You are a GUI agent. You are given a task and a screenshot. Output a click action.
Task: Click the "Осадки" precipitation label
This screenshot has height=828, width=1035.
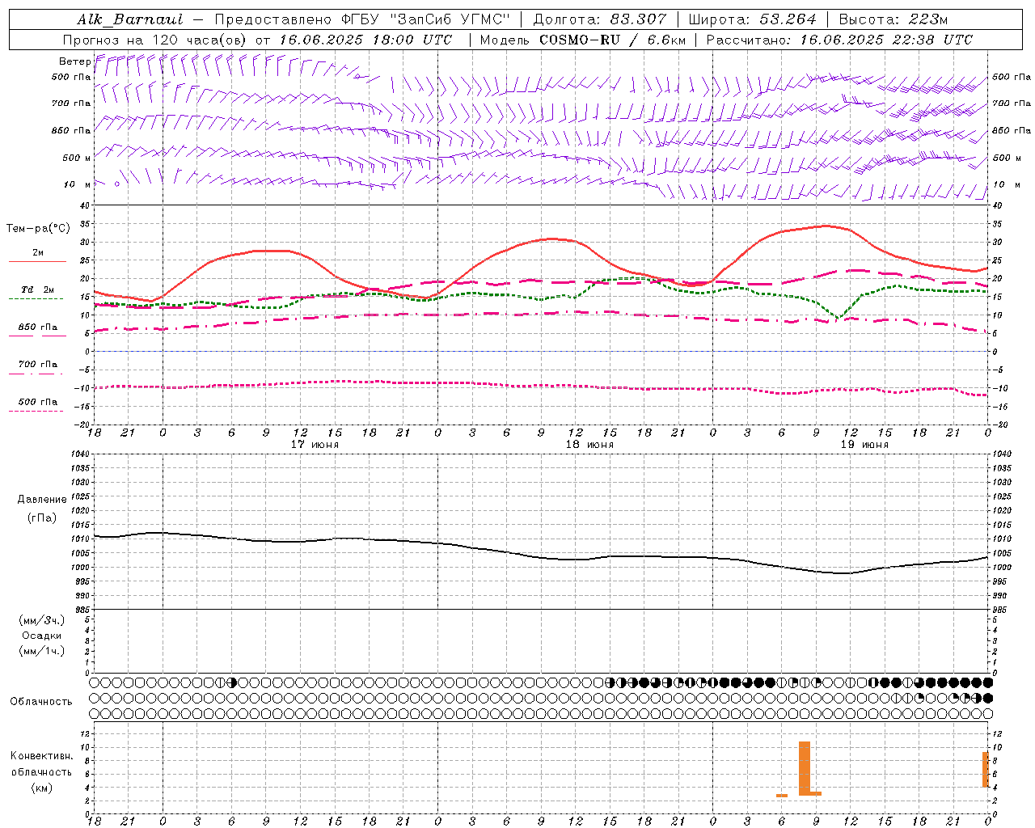coord(42,636)
